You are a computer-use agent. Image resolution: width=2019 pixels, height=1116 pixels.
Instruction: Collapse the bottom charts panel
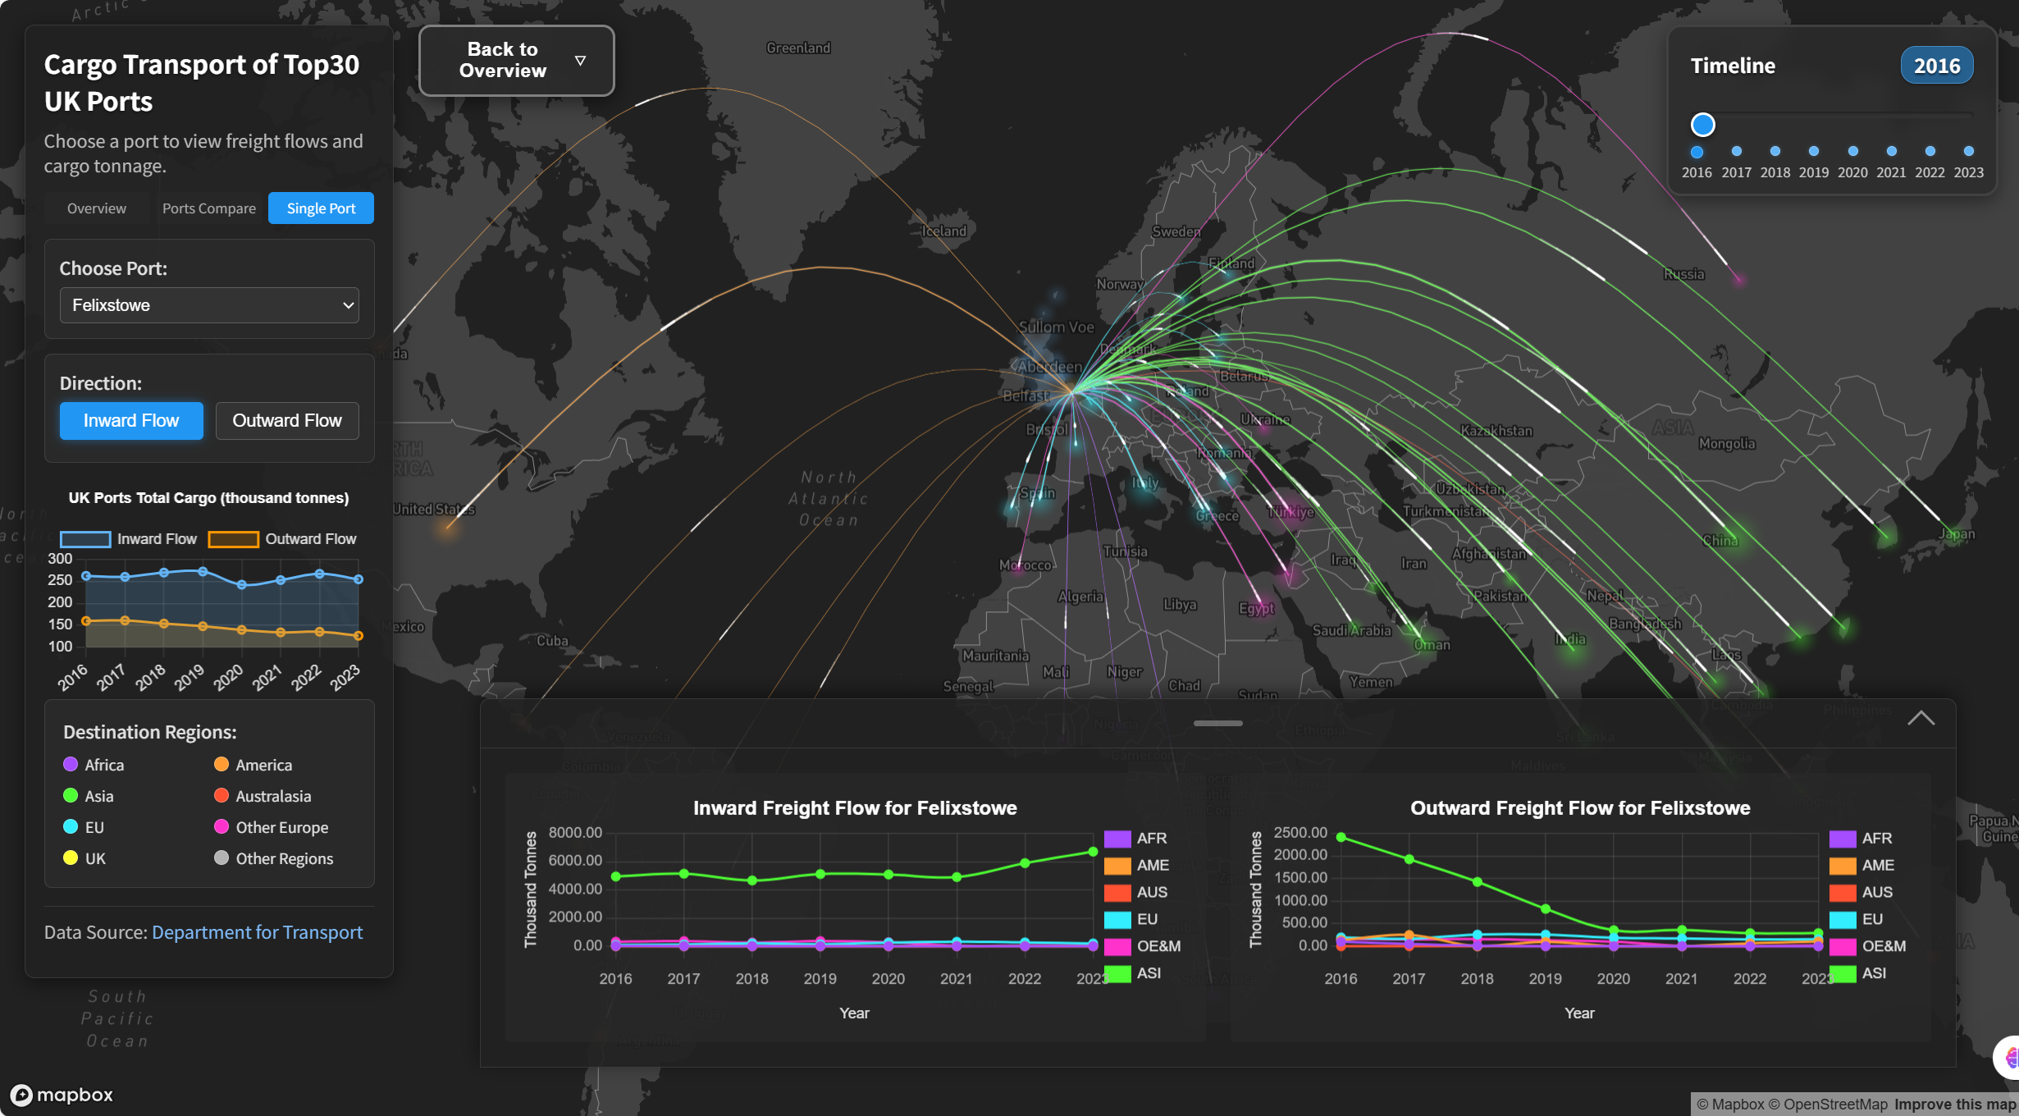[x=1921, y=719]
